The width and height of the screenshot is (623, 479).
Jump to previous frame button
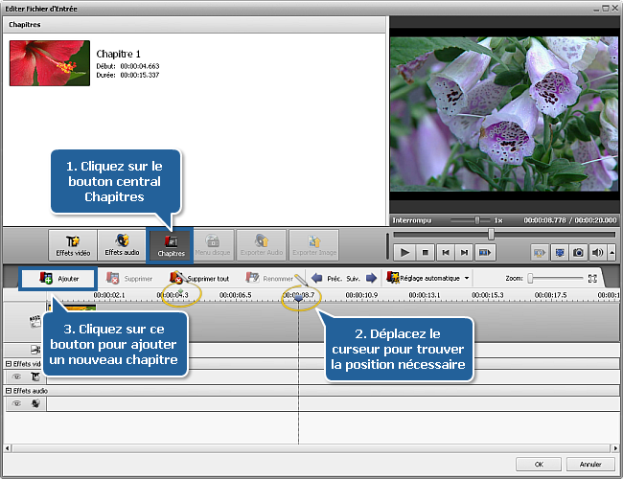(445, 253)
